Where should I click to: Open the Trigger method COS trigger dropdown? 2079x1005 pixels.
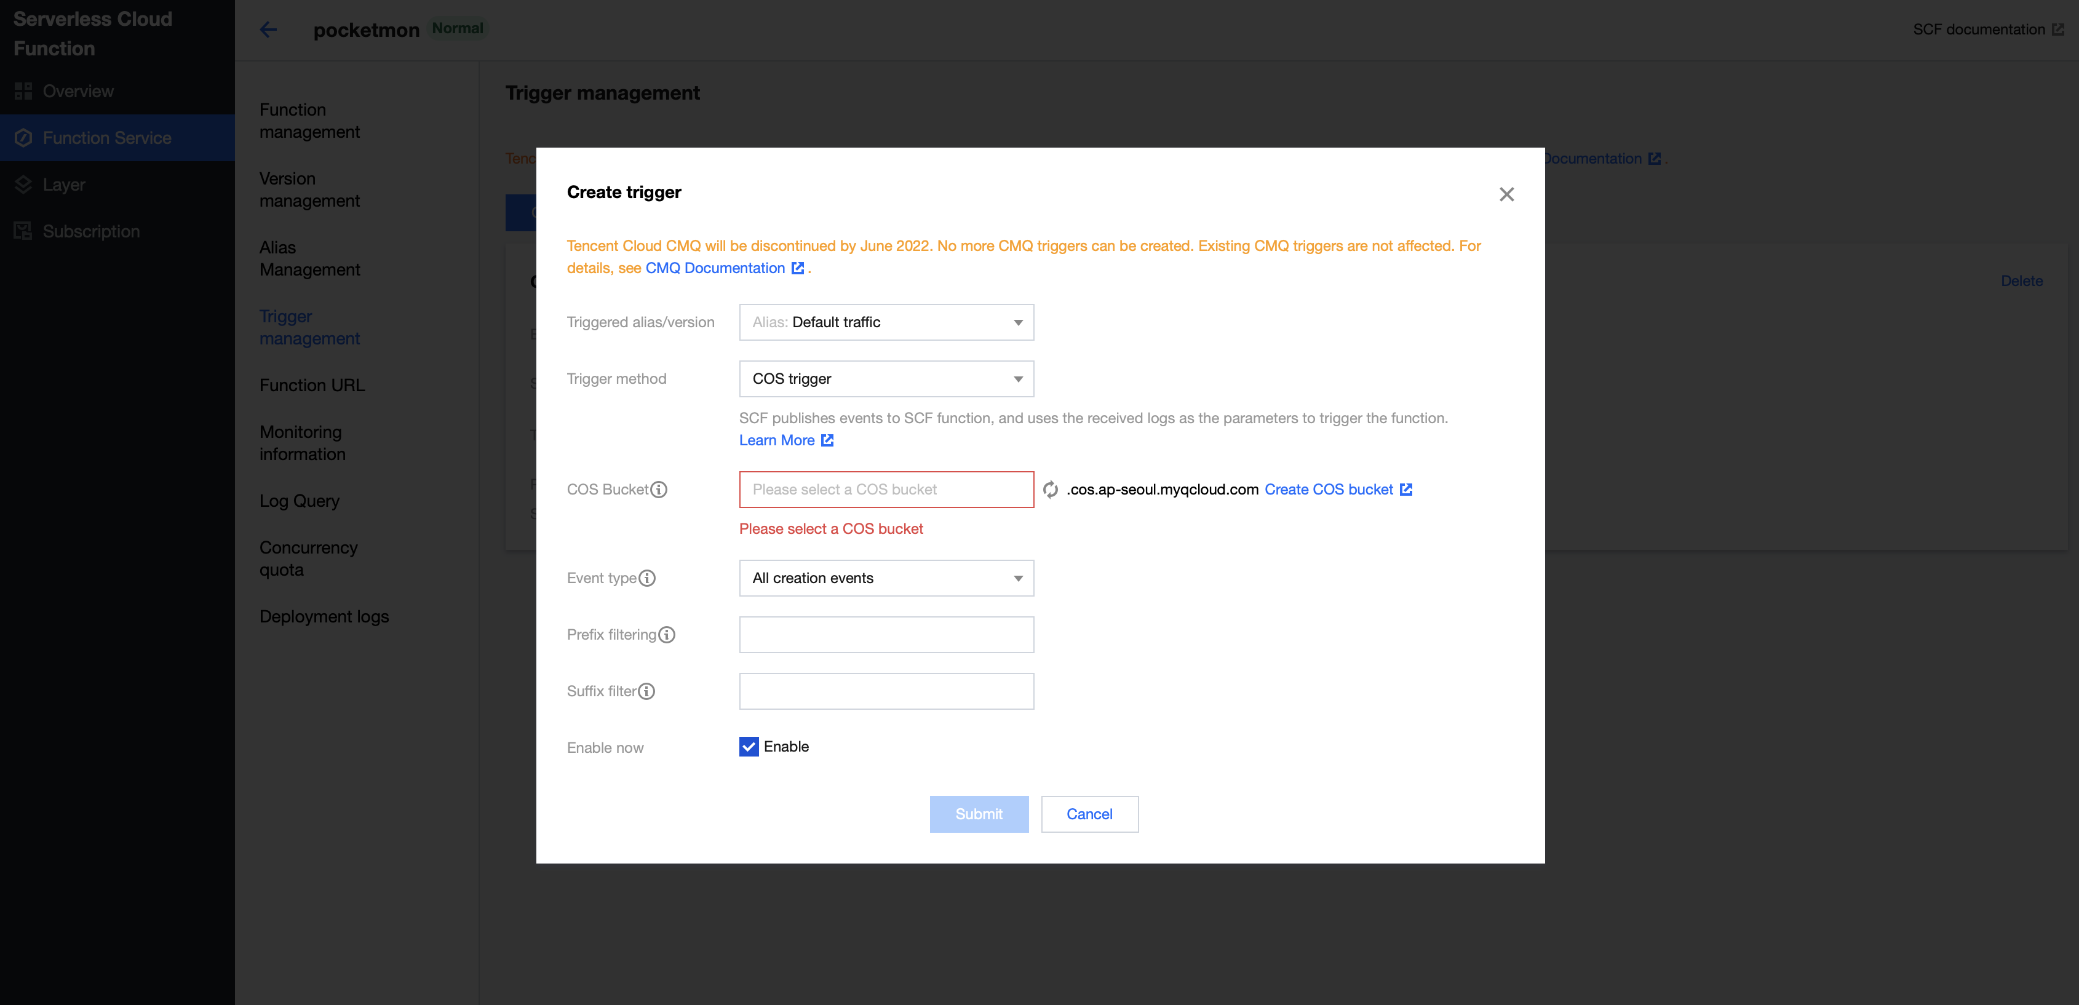(x=886, y=379)
